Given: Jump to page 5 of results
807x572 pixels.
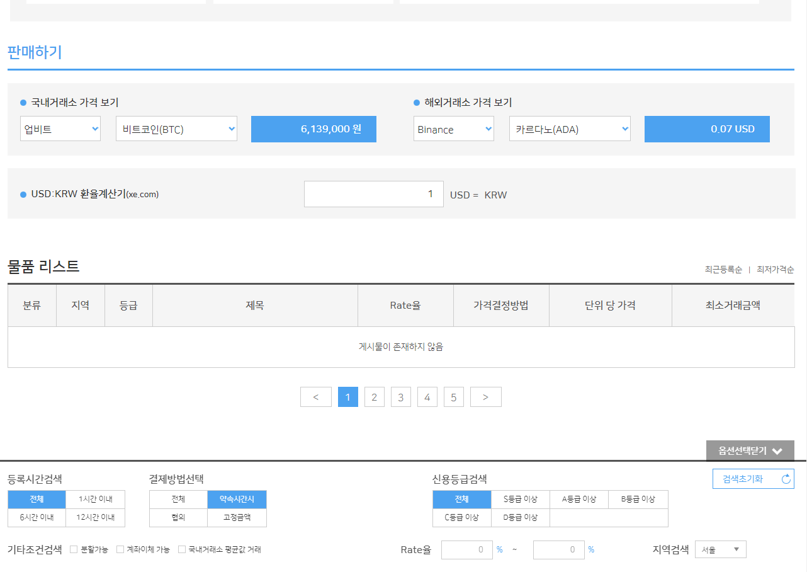Looking at the screenshot, I should click(x=453, y=397).
